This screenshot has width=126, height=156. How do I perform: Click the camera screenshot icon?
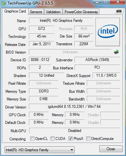point(119,11)
